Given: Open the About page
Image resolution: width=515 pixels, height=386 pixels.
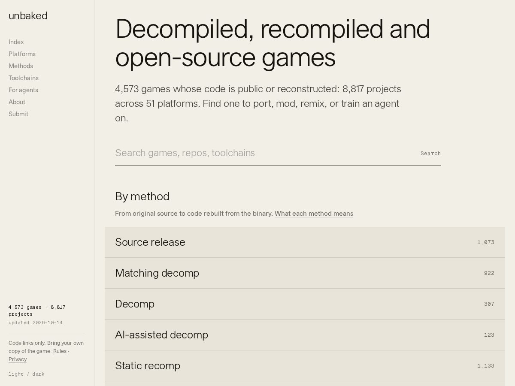Looking at the screenshot, I should [17, 102].
